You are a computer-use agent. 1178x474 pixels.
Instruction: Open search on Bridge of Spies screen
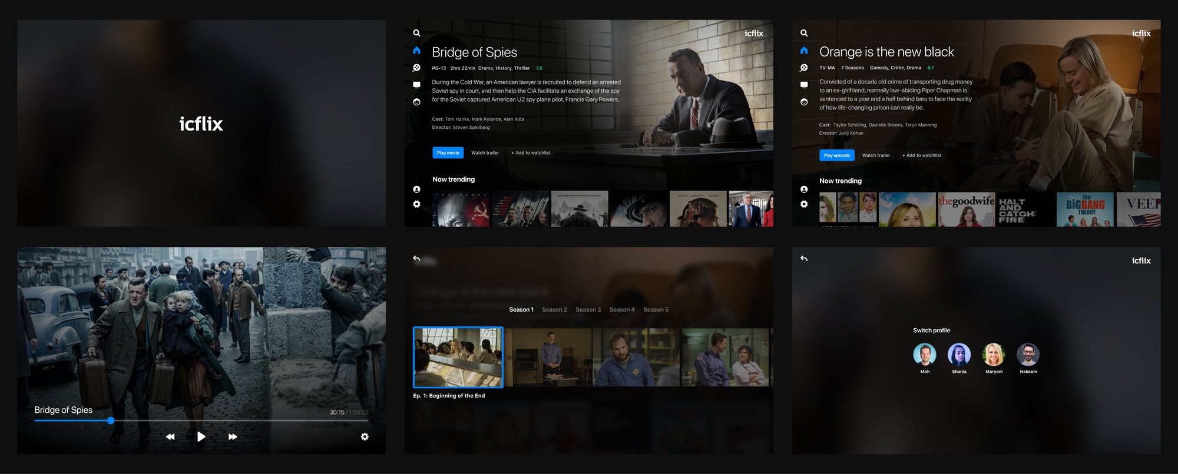click(416, 34)
